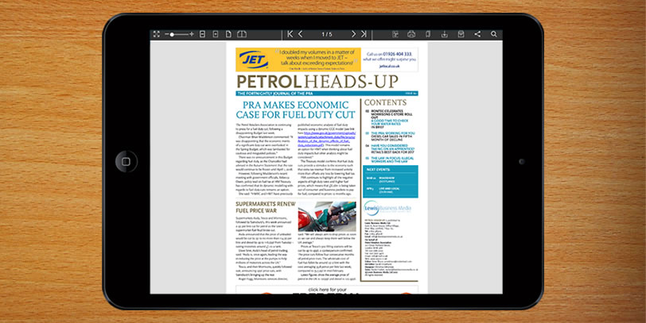Share the publication
Image resolution: width=646 pixels, height=323 pixels.
477,34
